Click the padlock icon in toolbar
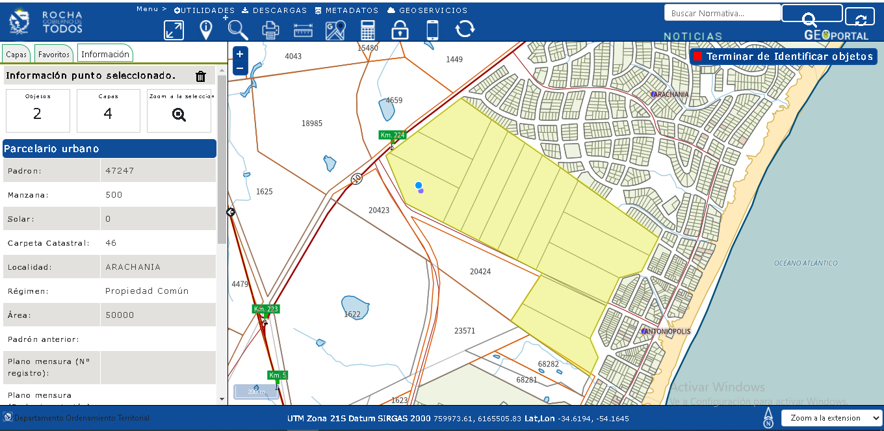This screenshot has height=431, width=884. point(400,30)
